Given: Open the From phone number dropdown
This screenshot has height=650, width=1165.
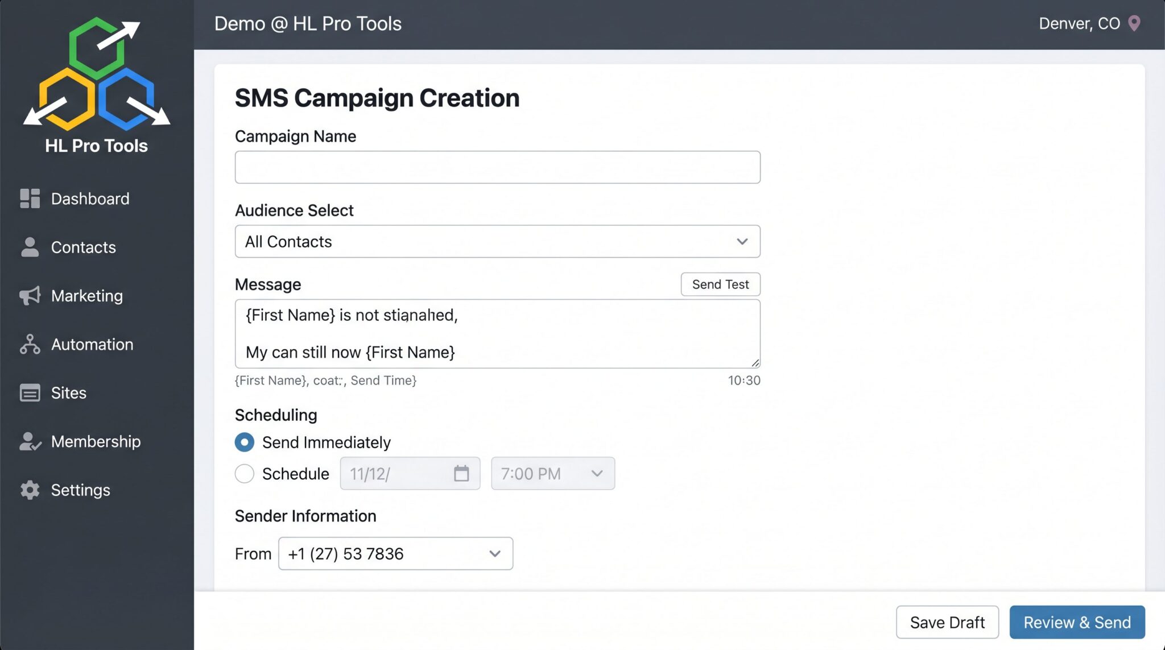Looking at the screenshot, I should coord(395,553).
